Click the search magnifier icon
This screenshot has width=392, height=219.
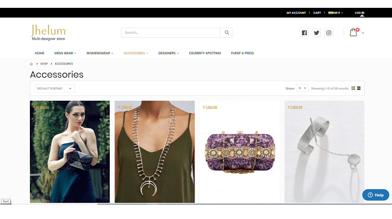pyautogui.click(x=227, y=33)
